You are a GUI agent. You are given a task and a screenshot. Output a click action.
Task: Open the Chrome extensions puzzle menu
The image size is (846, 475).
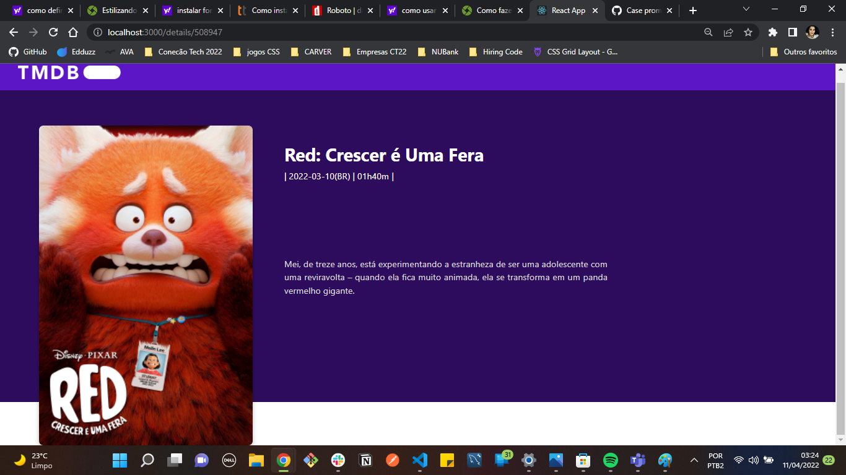(x=772, y=32)
